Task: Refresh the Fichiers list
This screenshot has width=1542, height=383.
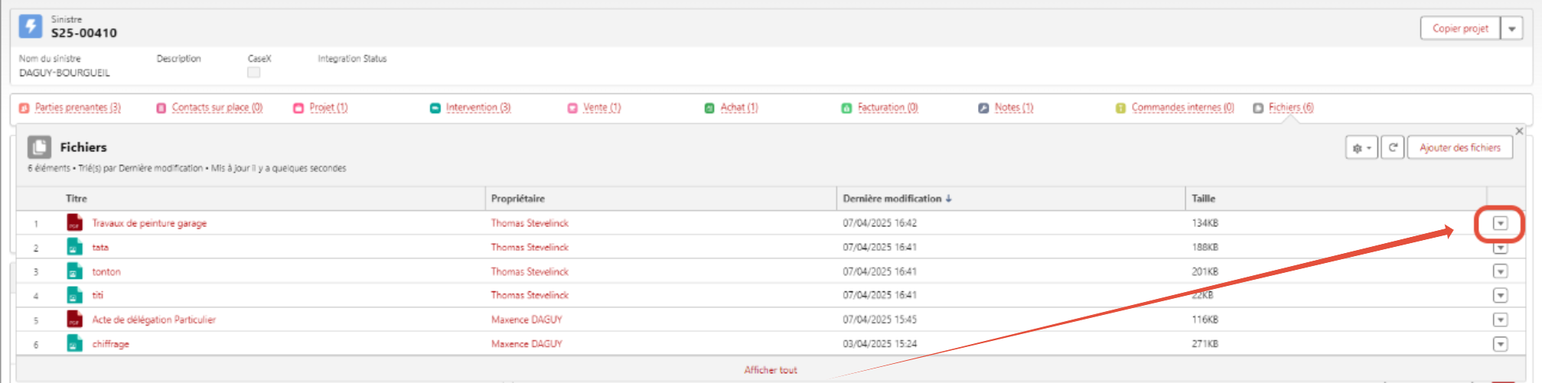Action: click(1393, 148)
